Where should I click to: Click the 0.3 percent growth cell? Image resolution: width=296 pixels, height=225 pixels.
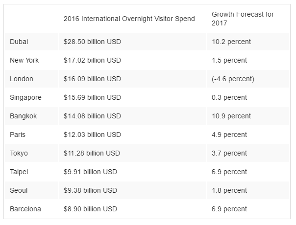(229, 98)
